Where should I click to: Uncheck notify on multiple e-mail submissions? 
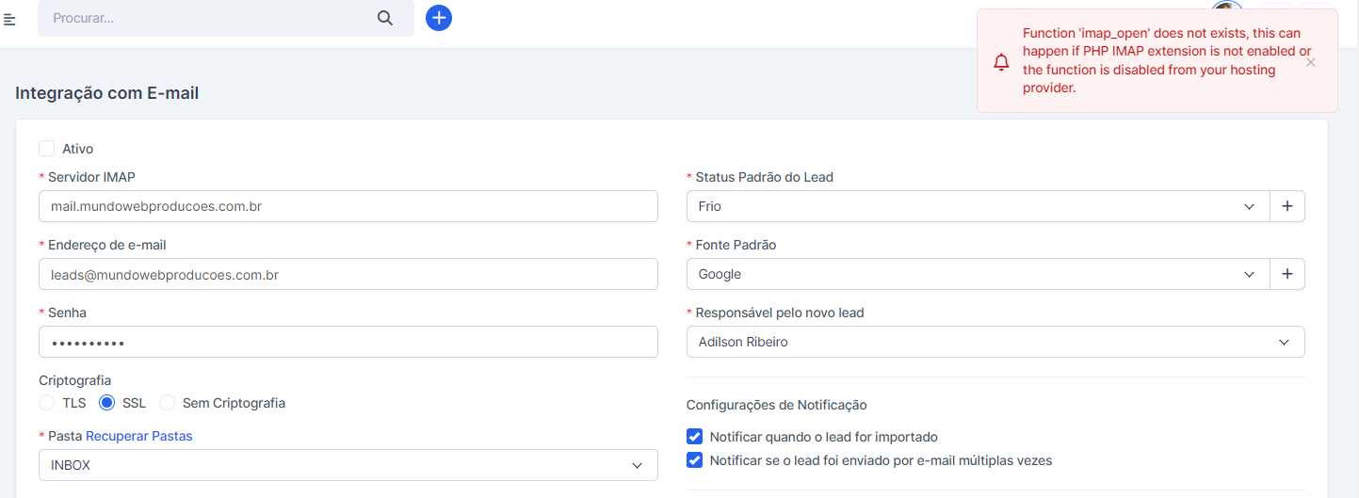[x=695, y=460]
